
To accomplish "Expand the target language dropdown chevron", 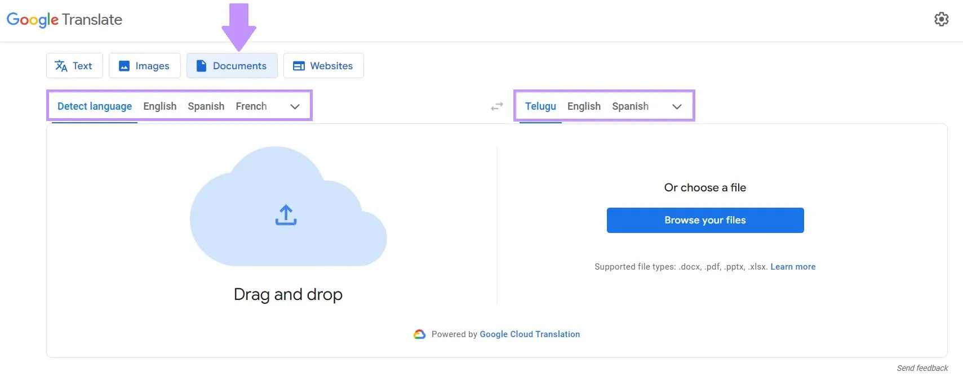I will (677, 106).
